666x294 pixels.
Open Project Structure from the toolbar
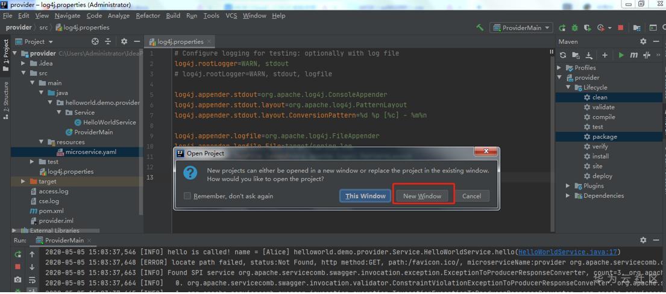636,28
